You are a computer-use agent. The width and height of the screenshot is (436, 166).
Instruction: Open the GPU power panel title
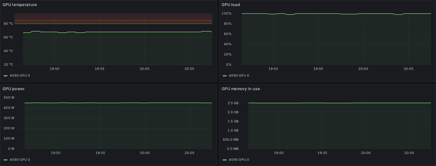14,89
